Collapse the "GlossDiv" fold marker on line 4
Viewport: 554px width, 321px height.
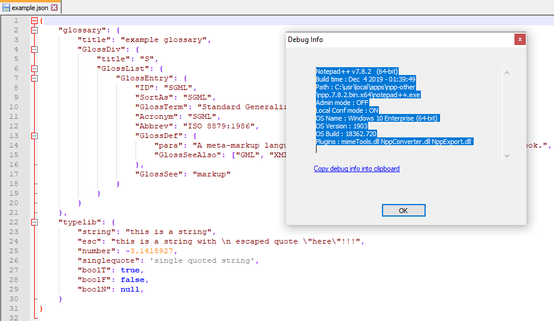[34, 49]
